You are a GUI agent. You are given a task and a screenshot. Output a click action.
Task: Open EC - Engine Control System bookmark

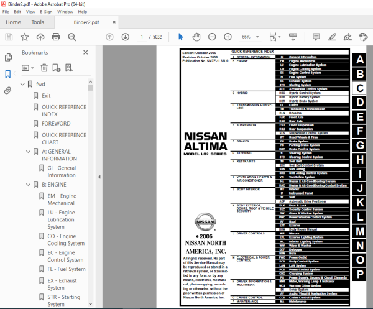click(x=65, y=256)
